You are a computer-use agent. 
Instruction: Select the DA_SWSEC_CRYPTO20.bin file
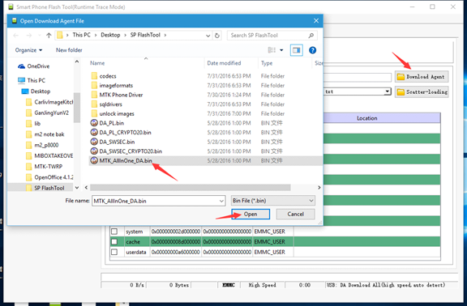[x=131, y=151]
